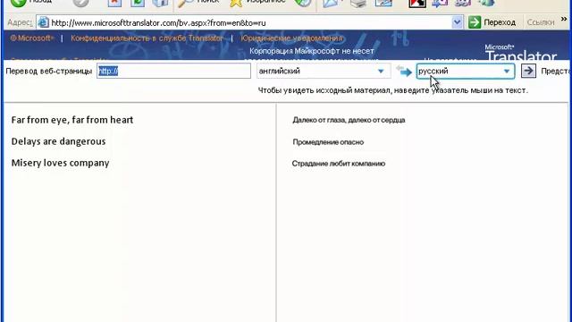Click the Mail envelope toolbar icon
The width and height of the screenshot is (572, 322).
click(332, 3)
